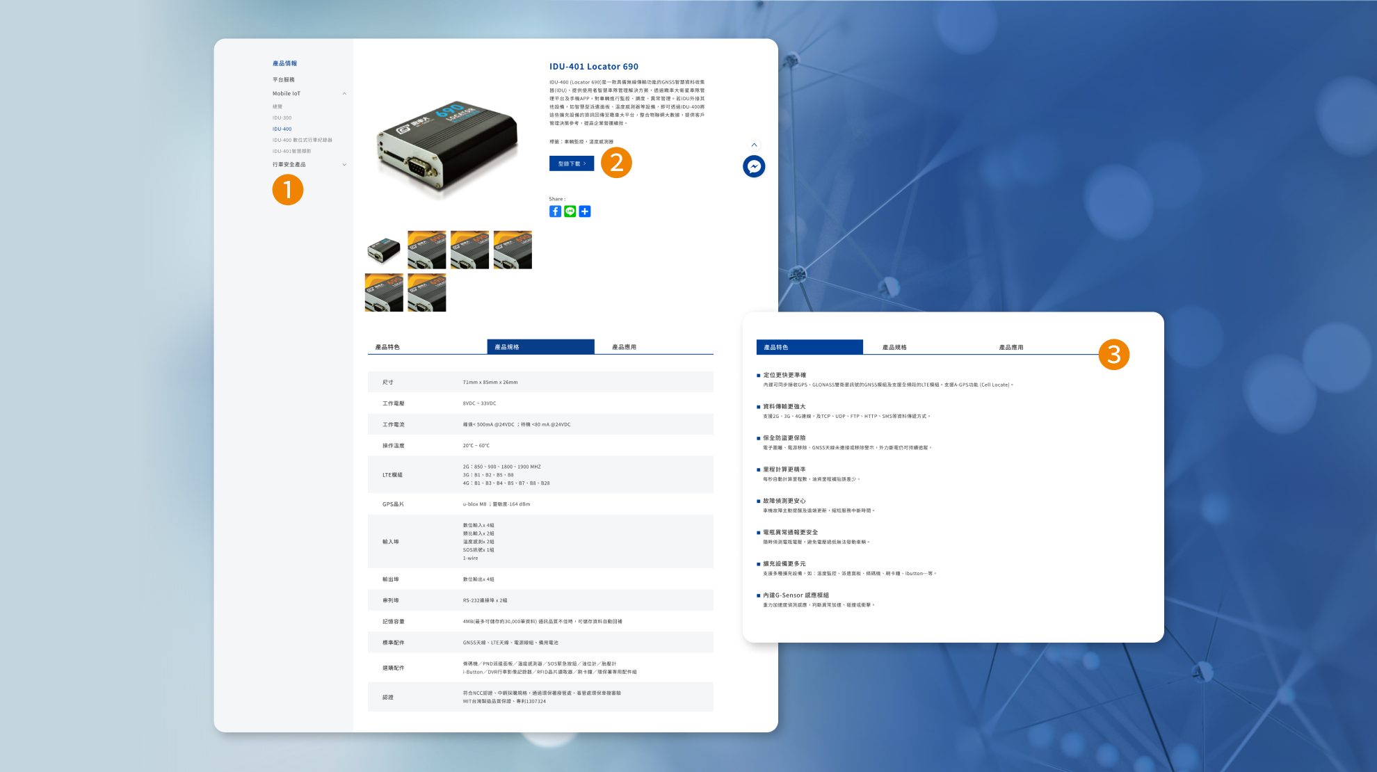Viewport: 1377px width, 772px height.
Task: Click the 串列埠 value RS-232連接埠 x 2組
Action: (485, 600)
